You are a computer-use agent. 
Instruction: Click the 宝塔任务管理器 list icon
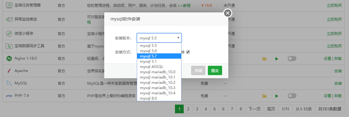(9, 5)
